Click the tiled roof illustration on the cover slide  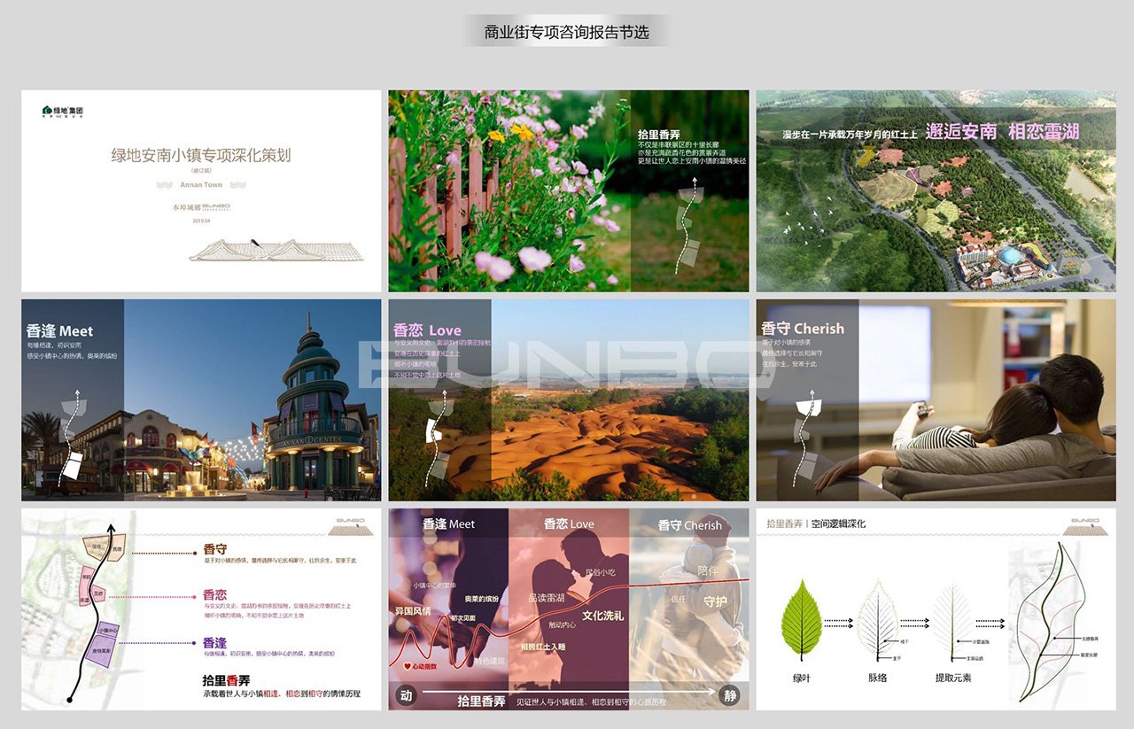tap(276, 251)
